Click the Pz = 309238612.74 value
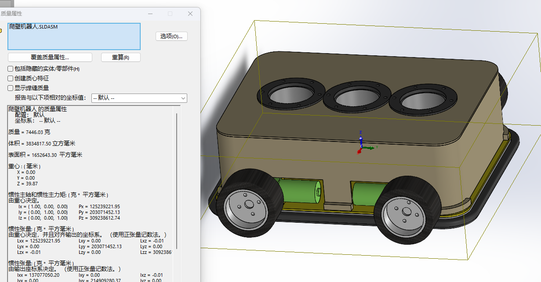Viewport: 541px width, 282px height. 99,218
